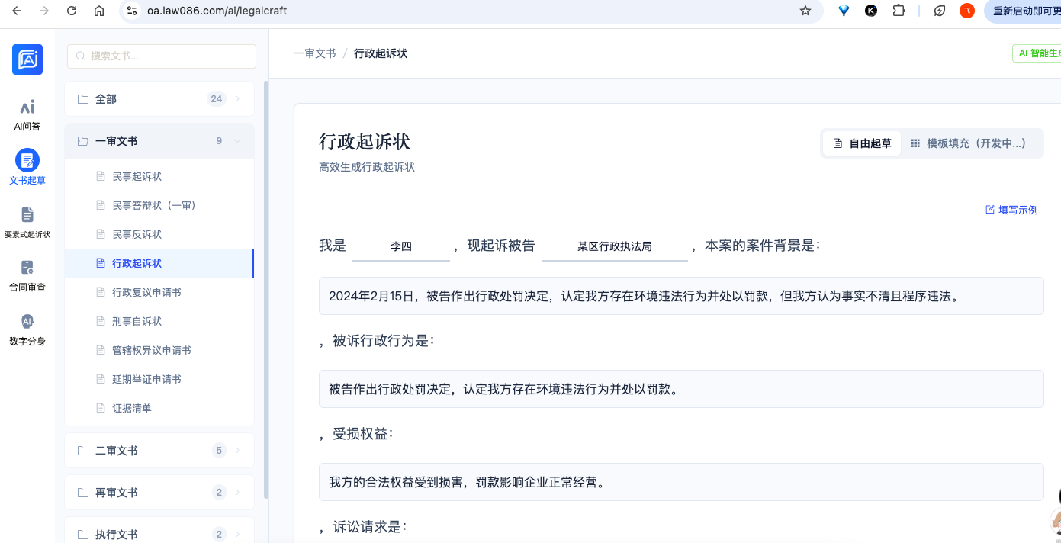This screenshot has height=543, width=1061.
Task: Click the plaintiff name field 李四
Action: click(401, 246)
